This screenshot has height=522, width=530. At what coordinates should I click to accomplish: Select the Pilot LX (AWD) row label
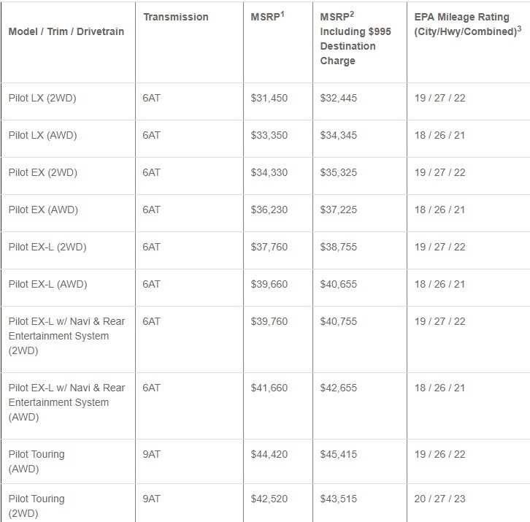pos(42,135)
